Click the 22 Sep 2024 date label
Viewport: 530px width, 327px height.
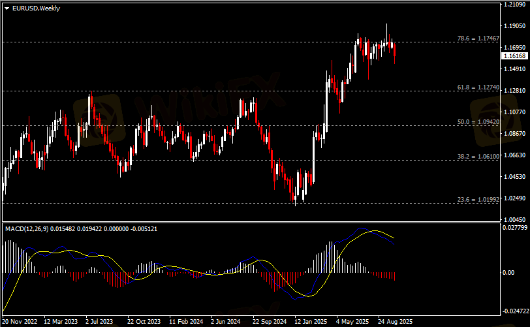click(x=269, y=322)
